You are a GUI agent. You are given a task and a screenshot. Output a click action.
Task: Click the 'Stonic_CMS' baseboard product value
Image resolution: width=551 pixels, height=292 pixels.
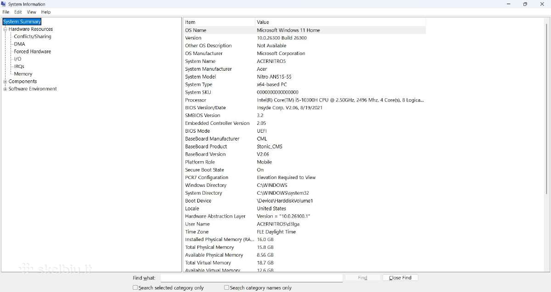[x=270, y=147]
